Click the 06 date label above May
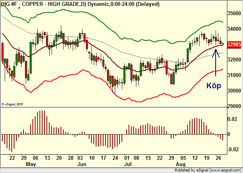 [36, 158]
